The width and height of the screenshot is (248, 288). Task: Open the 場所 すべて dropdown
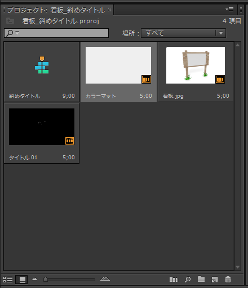(183, 33)
